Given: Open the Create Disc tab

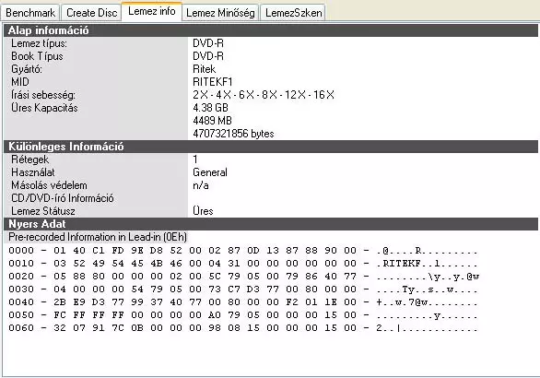Looking at the screenshot, I should point(91,13).
